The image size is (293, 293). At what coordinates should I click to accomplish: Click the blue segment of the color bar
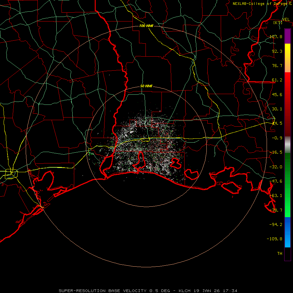tap(287, 232)
